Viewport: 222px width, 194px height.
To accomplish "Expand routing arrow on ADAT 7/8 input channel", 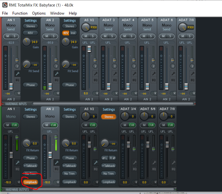I will [x=193, y=93].
